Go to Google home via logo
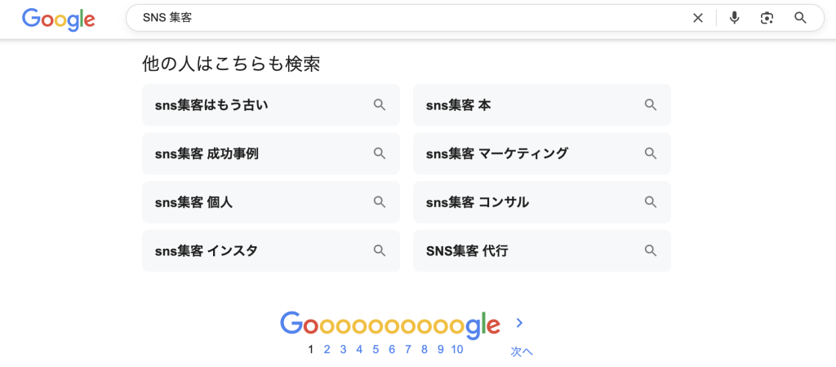The image size is (836, 367). point(59,20)
